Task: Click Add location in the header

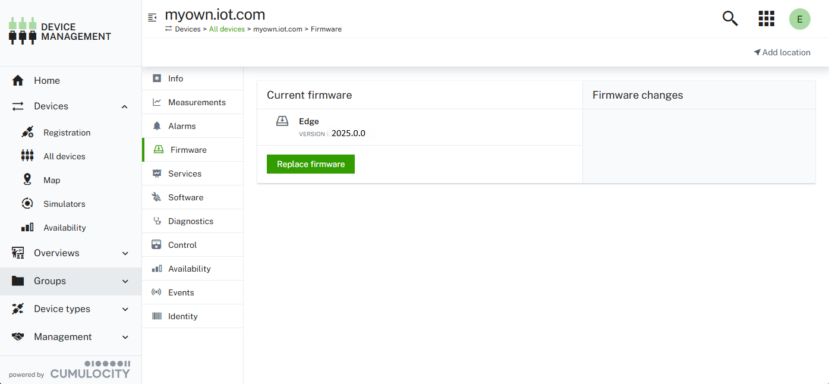Action: [782, 52]
